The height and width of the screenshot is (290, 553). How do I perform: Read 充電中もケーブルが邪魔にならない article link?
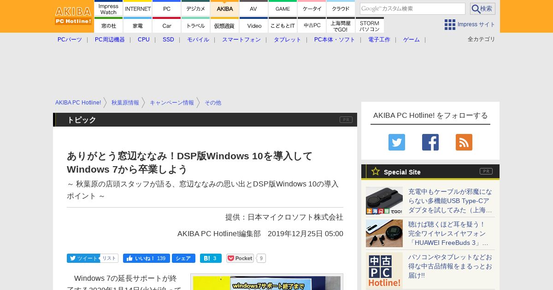point(450,201)
